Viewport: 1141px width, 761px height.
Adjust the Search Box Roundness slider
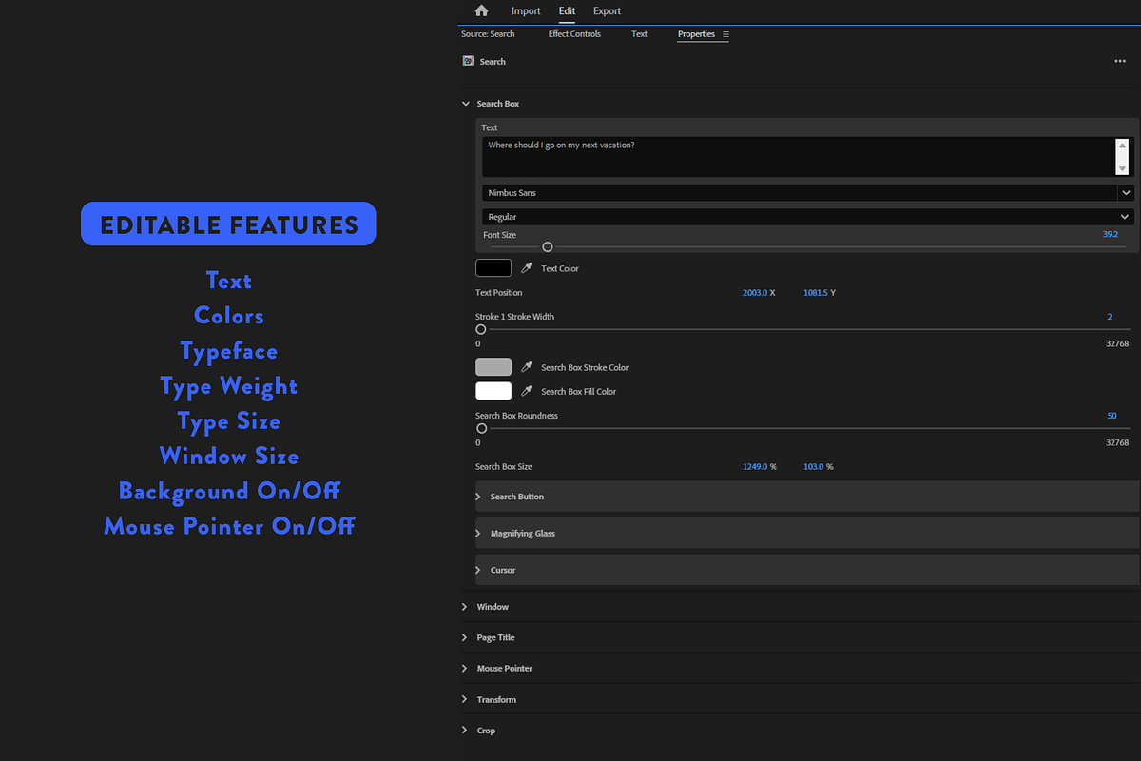tap(481, 428)
